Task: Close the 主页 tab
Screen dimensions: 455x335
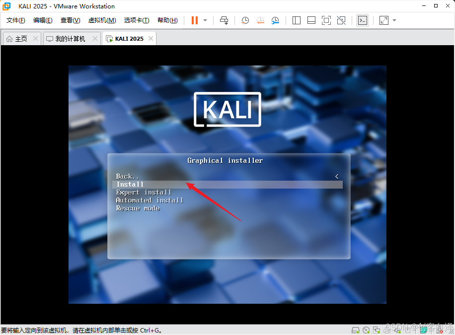Action: pyautogui.click(x=35, y=39)
